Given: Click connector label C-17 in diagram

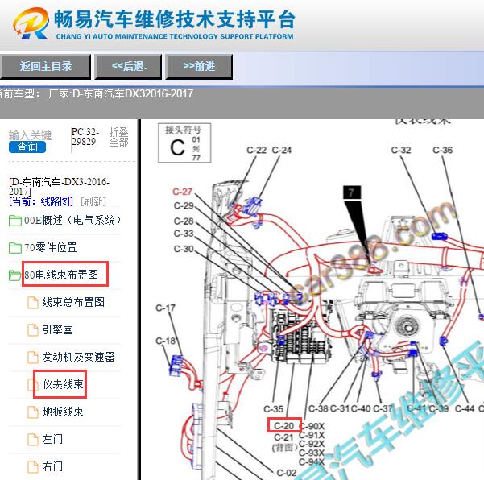Looking at the screenshot, I should coord(165,308).
